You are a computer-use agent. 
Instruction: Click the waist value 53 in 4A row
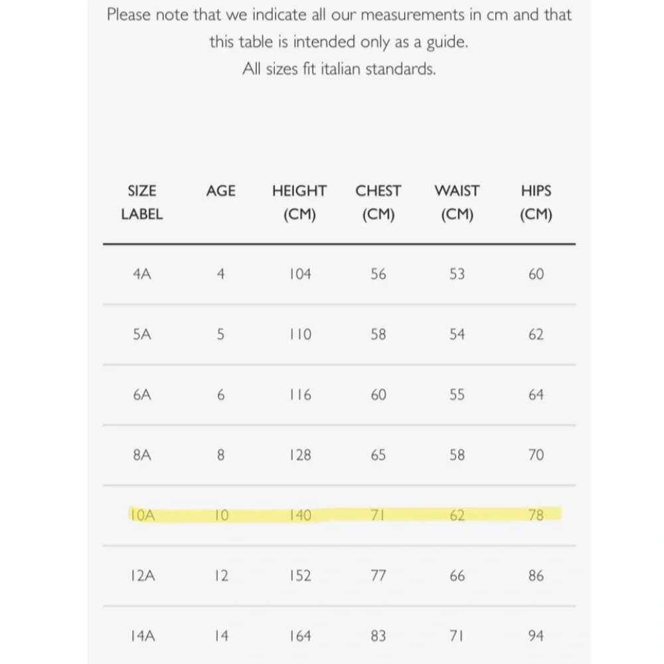pyautogui.click(x=457, y=274)
